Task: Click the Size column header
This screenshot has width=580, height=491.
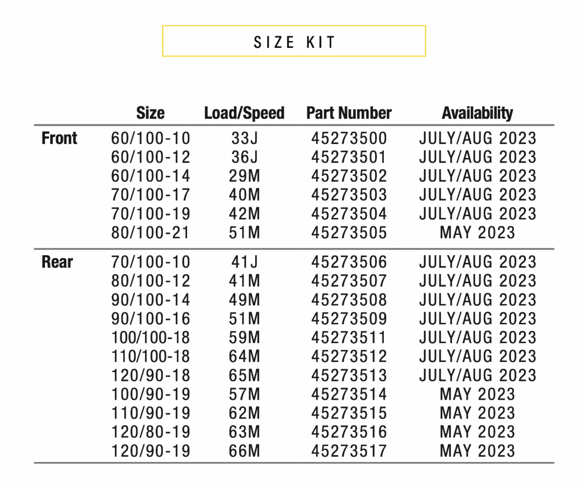Action: click(x=150, y=113)
